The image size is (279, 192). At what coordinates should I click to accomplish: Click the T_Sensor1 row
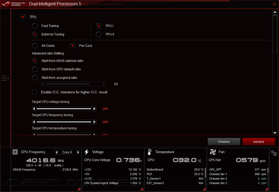pyautogui.click(x=175, y=178)
